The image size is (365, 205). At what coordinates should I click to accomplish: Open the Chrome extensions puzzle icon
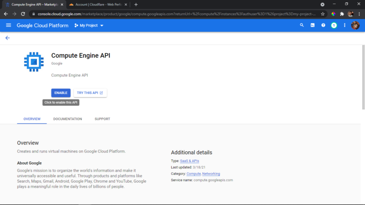[342, 14]
